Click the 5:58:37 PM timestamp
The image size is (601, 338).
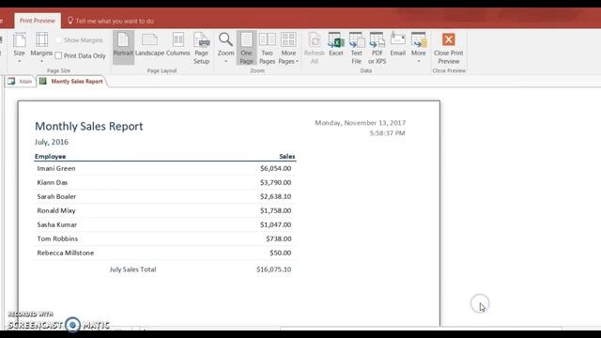click(387, 133)
